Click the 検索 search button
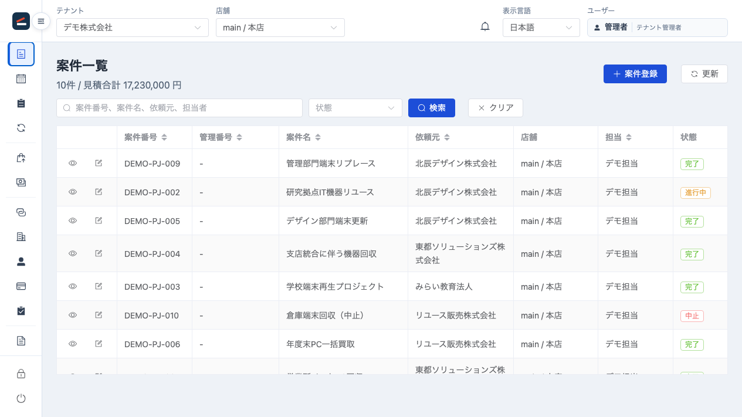This screenshot has height=417, width=742. (x=432, y=108)
